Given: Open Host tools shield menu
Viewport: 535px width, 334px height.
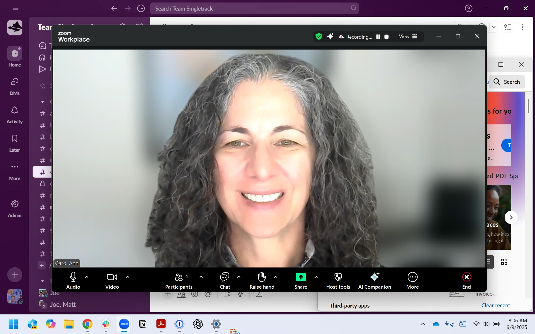Looking at the screenshot, I should (x=338, y=280).
